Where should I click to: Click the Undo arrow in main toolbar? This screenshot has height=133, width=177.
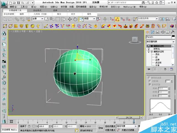pos(5,19)
